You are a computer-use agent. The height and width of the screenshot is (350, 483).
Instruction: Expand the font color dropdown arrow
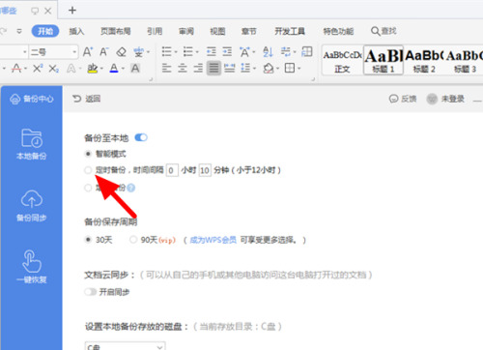[123, 69]
